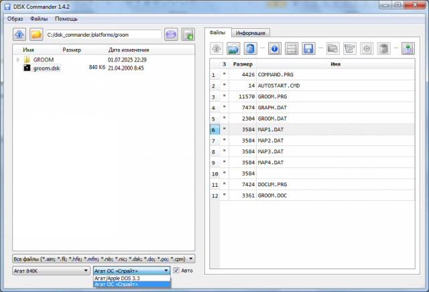
Task: Select the DOCUM.PRG file
Action: (272, 184)
